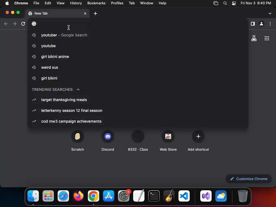
Task: Open the Chrome side panel icon
Action: pos(253,24)
